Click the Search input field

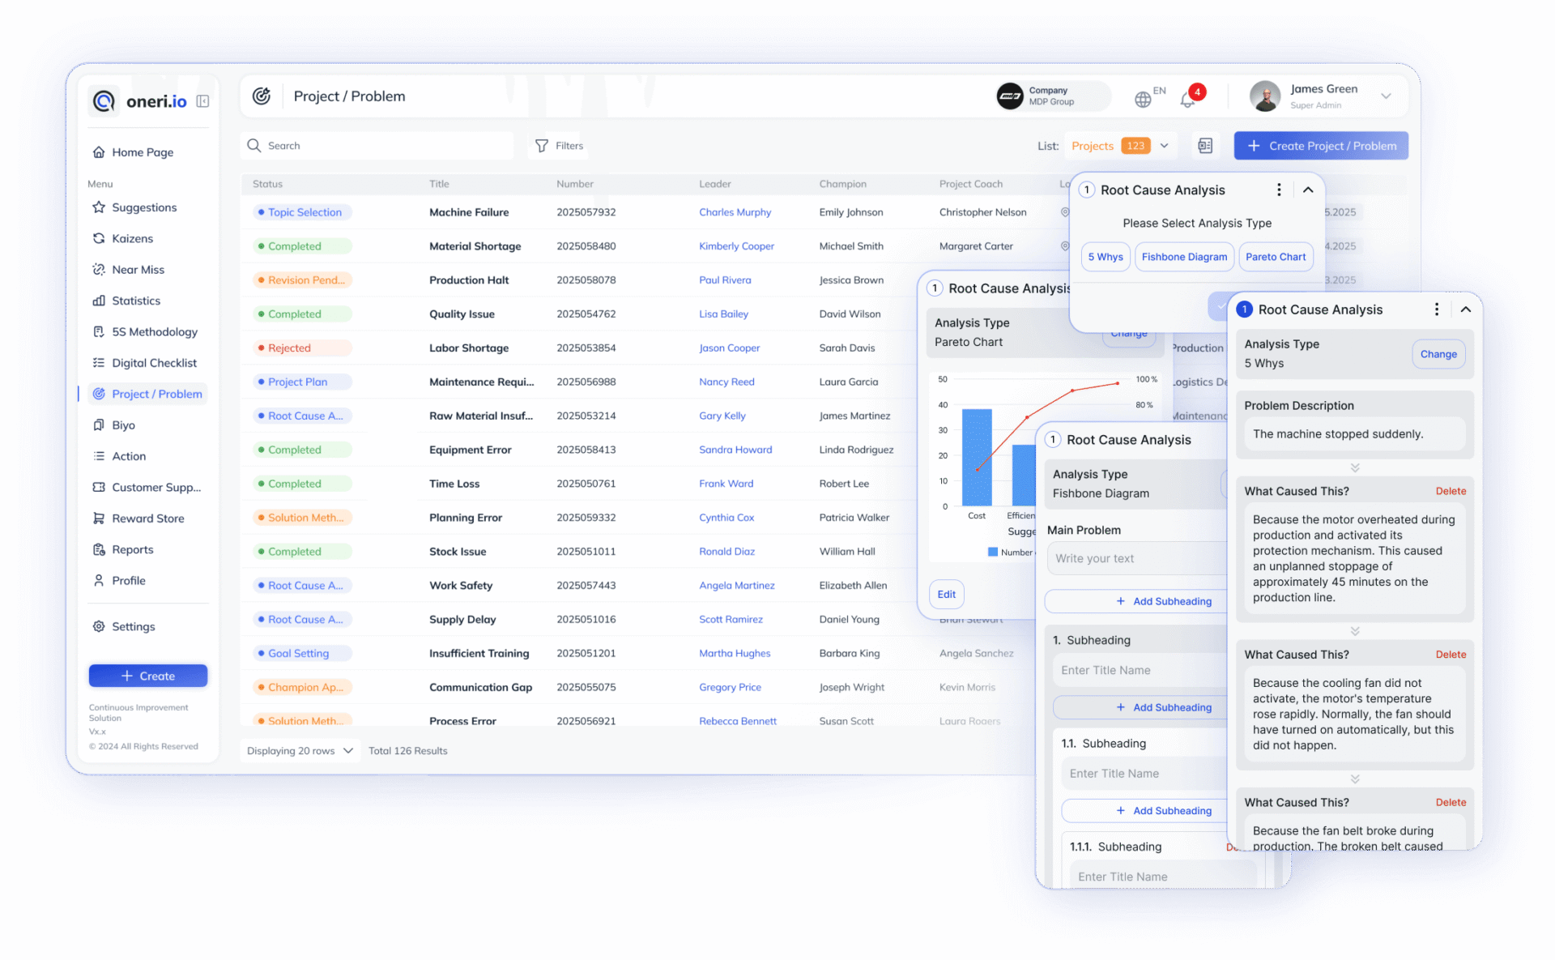coord(381,146)
